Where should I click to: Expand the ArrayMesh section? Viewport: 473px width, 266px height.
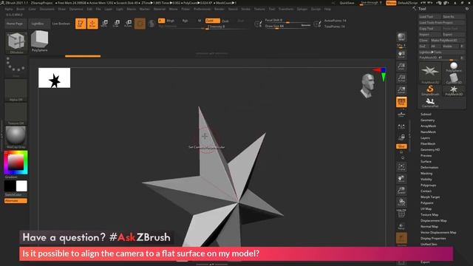pos(428,126)
